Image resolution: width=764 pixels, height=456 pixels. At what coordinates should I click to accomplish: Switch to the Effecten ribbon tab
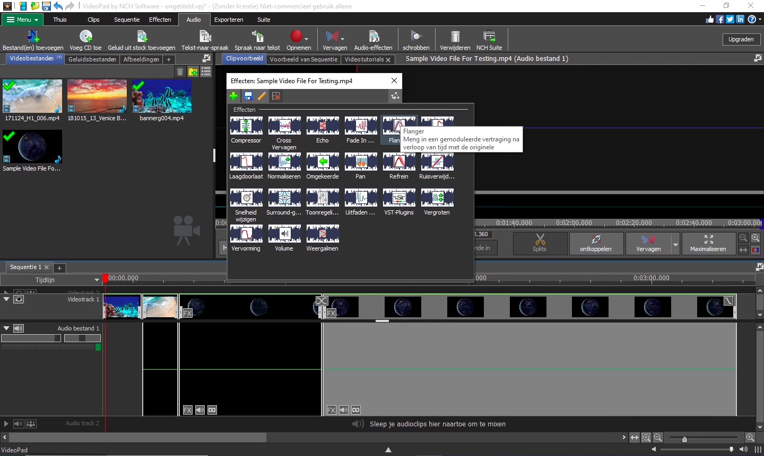[x=160, y=20]
